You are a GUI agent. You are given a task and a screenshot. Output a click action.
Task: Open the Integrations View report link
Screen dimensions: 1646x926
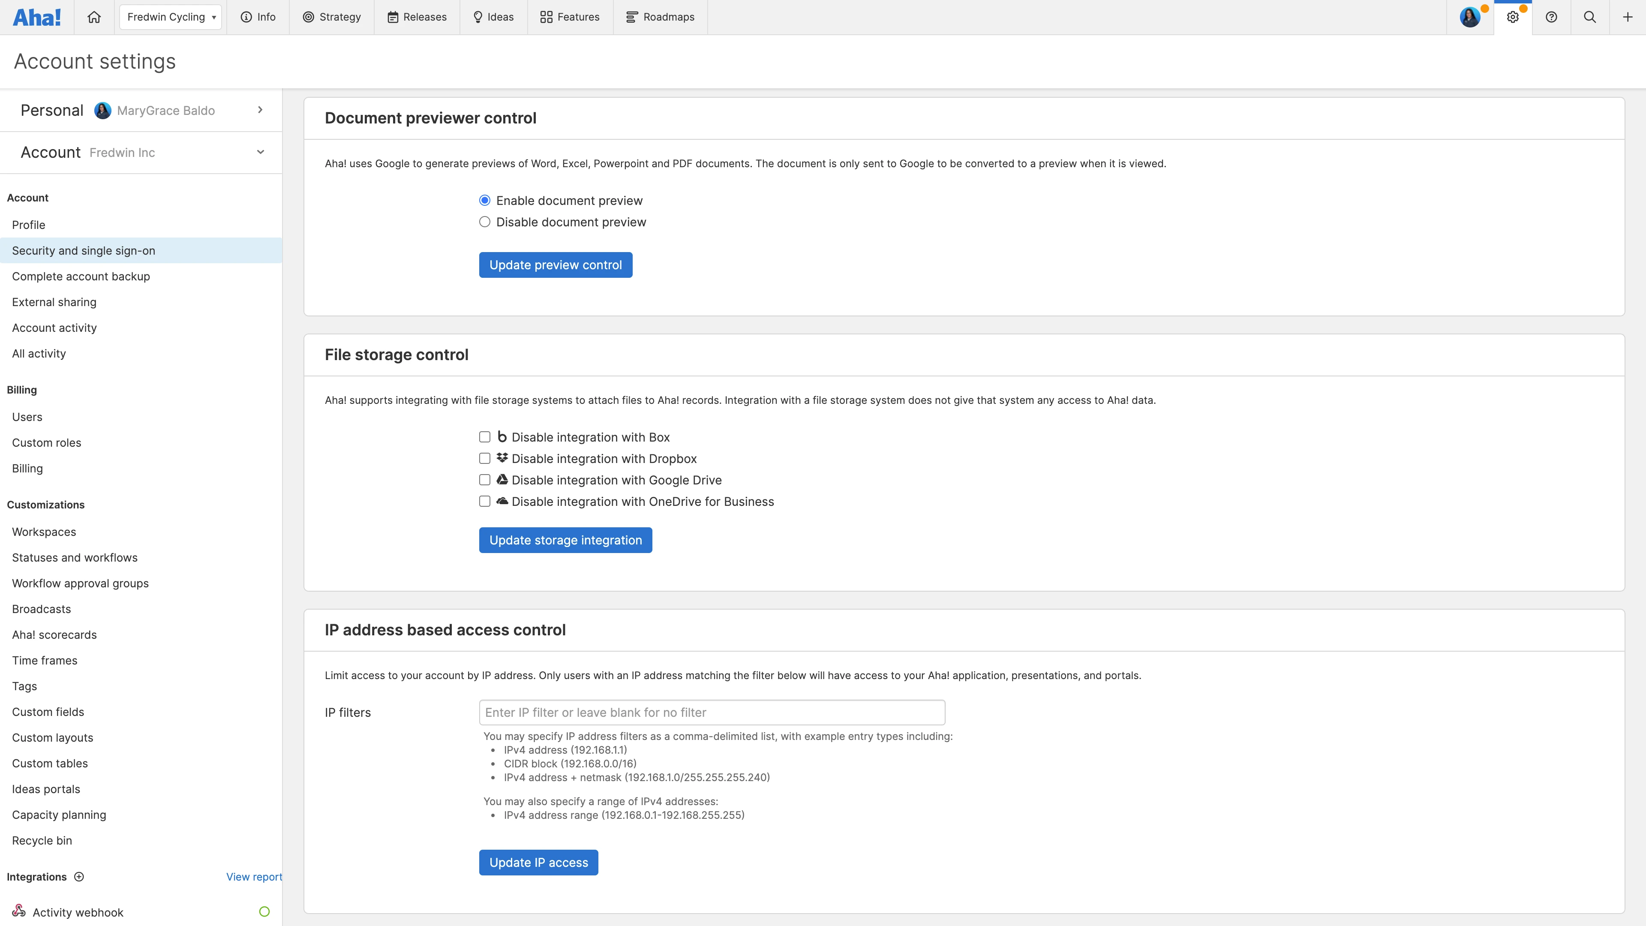coord(253,877)
